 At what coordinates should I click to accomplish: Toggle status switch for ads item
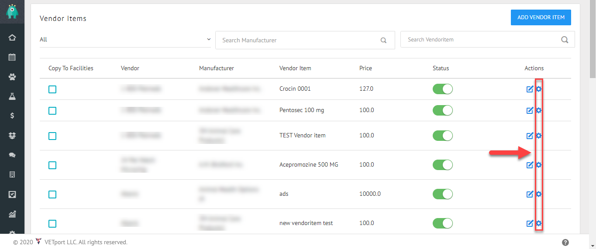point(443,194)
